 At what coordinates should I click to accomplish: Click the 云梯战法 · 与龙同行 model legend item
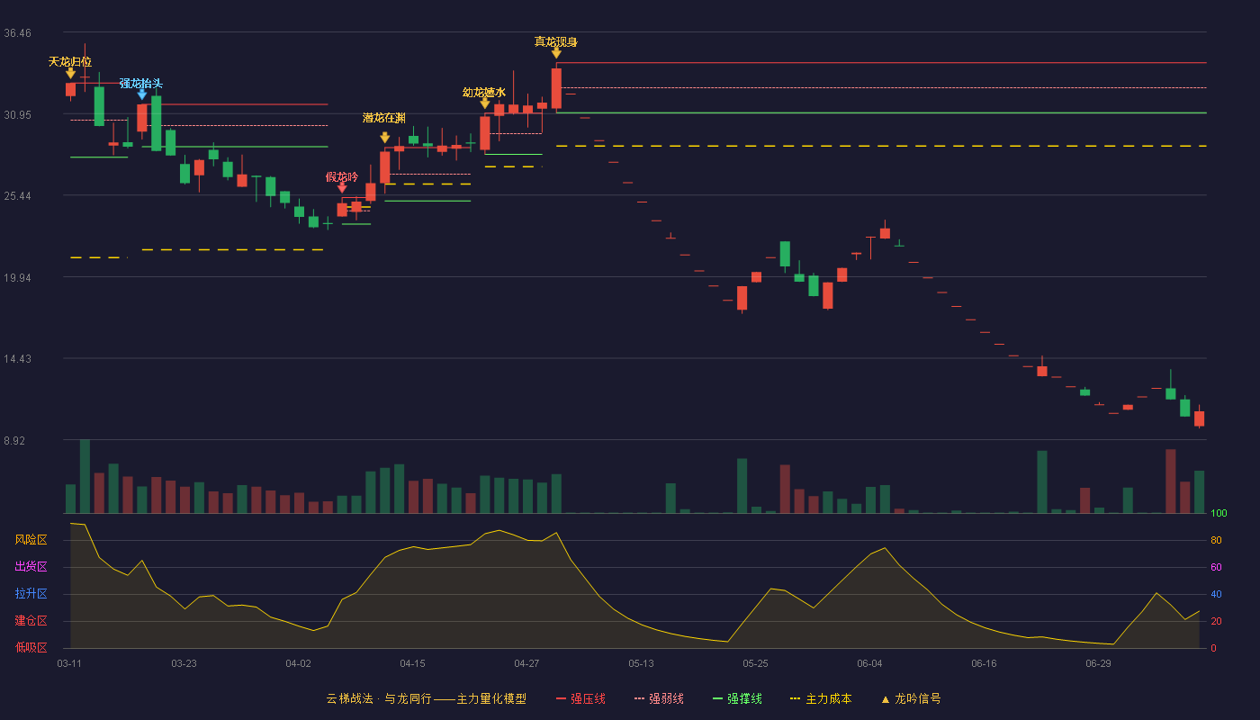click(427, 698)
